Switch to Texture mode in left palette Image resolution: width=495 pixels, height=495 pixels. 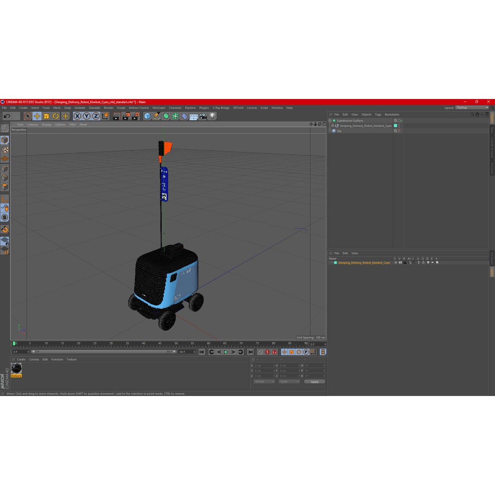click(x=5, y=149)
